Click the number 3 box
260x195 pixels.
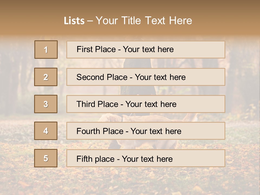[46, 104]
